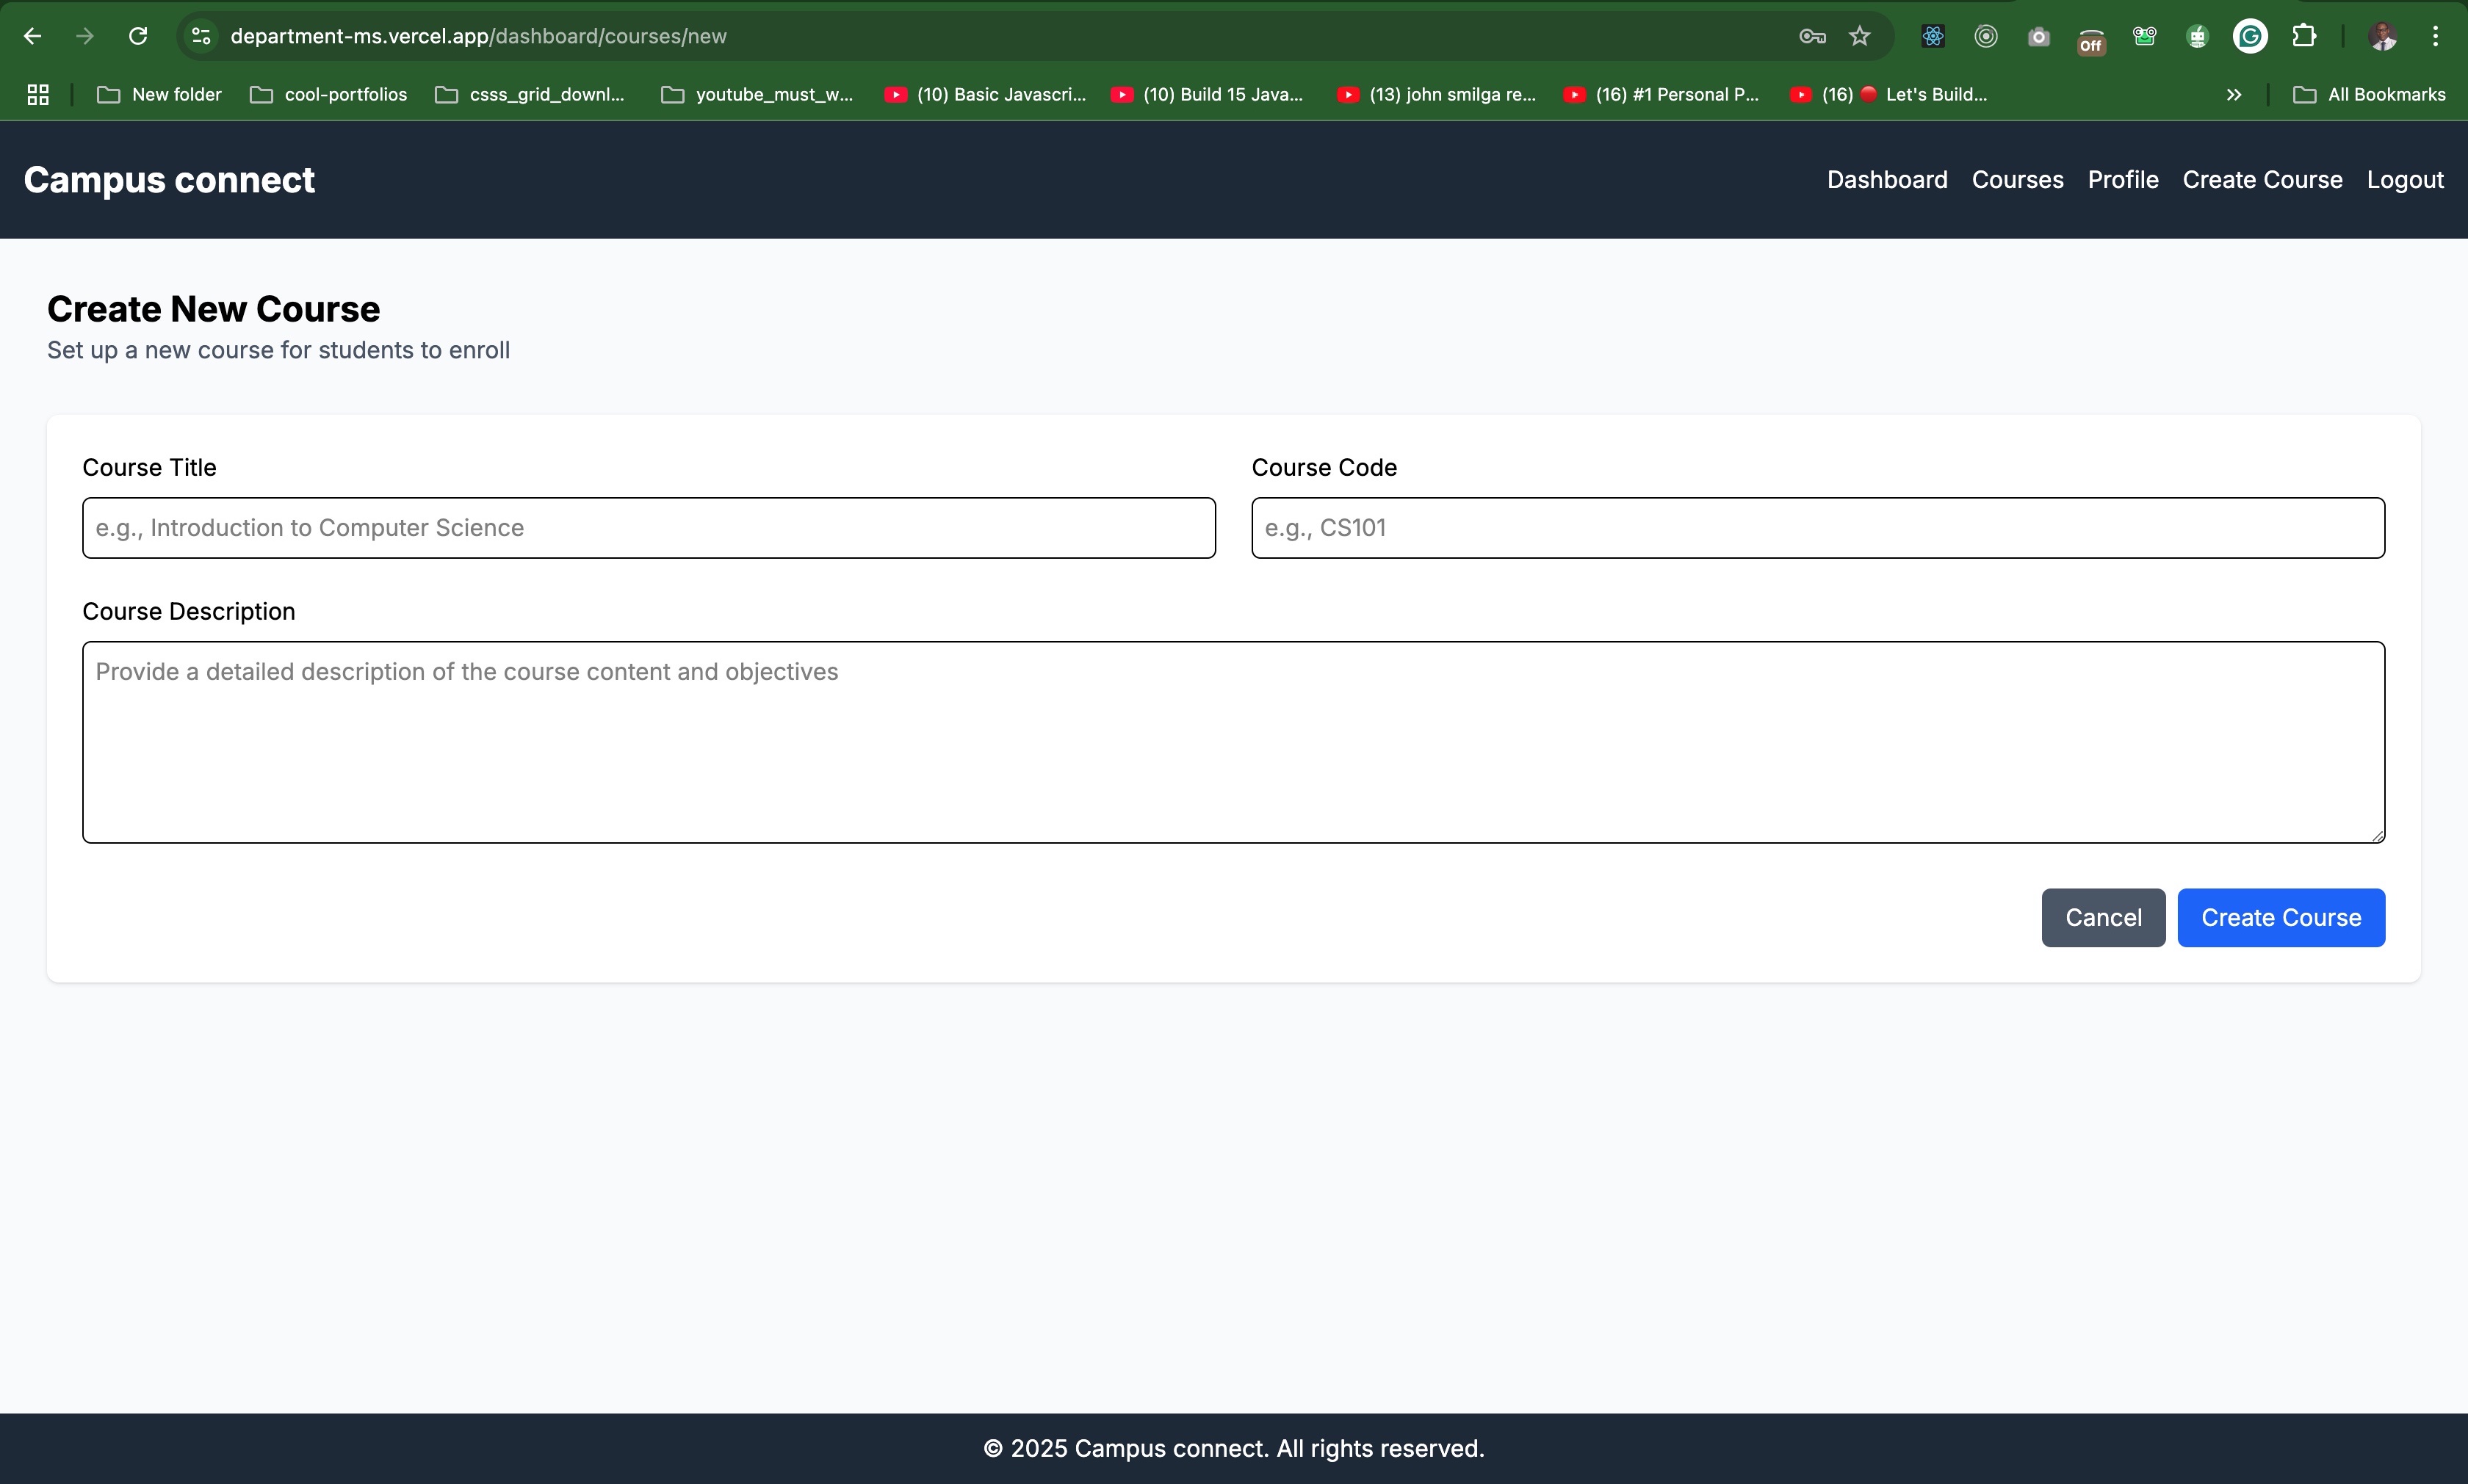Click the Course Description textarea
This screenshot has width=2468, height=1484.
pyautogui.click(x=1232, y=742)
